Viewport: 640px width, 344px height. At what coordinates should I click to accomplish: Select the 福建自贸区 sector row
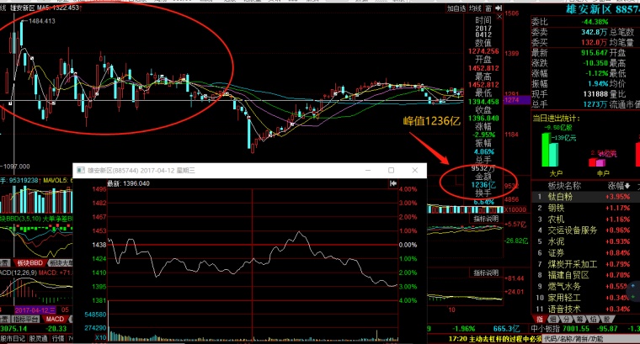pyautogui.click(x=586, y=275)
